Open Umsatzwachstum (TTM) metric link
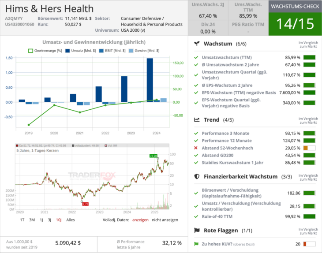The height and width of the screenshot is (253, 322). click(227, 57)
